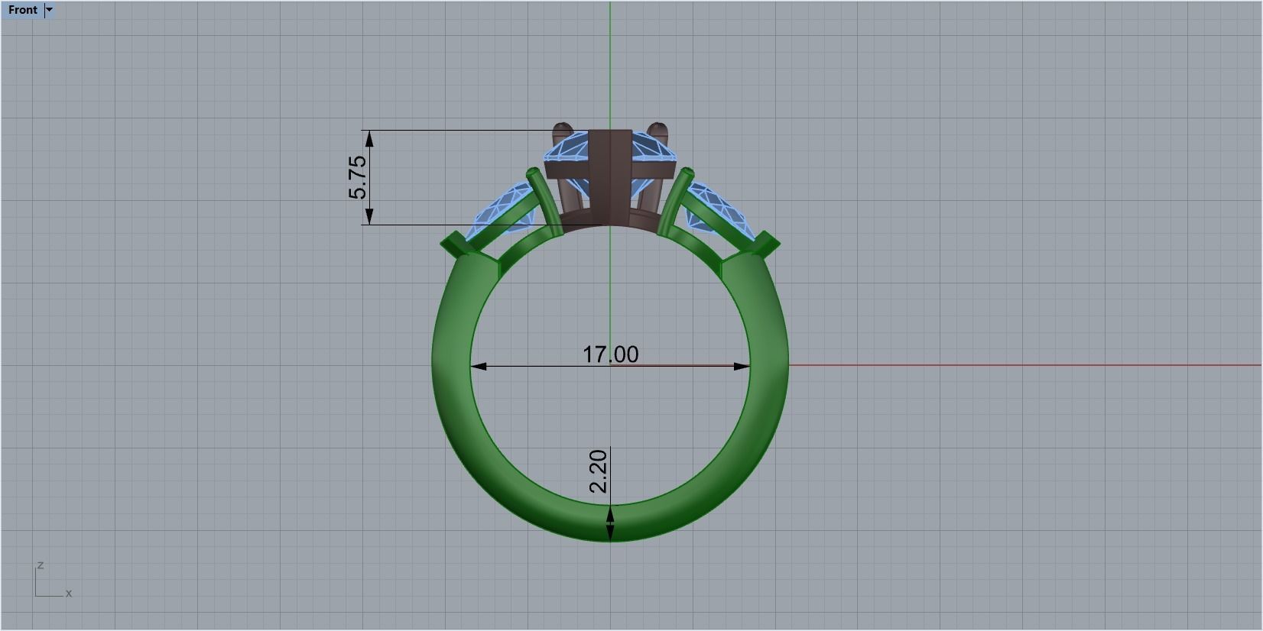This screenshot has height=631, width=1263.
Task: Click the world axes icon in corner
Action: tap(52, 580)
